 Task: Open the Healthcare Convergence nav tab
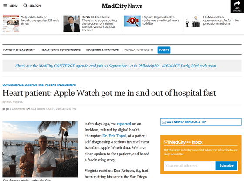point(61,50)
